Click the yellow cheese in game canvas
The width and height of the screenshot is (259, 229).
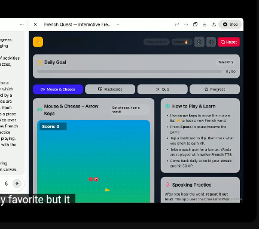pyautogui.click(x=107, y=190)
